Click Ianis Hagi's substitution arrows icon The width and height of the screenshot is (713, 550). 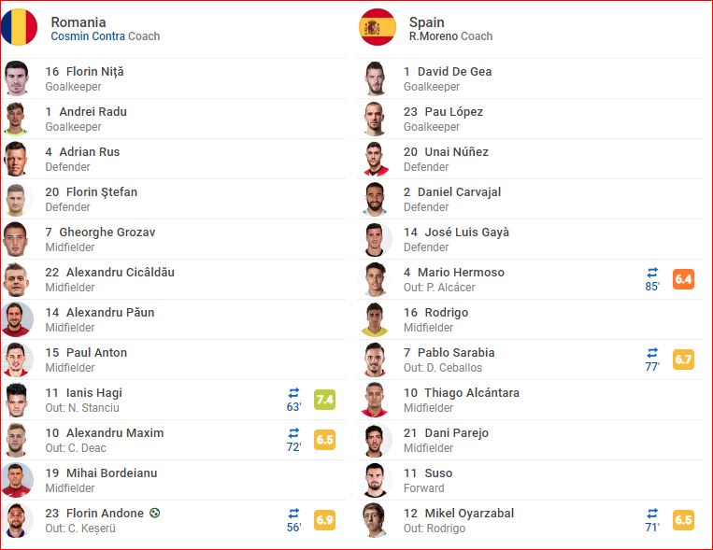point(294,393)
